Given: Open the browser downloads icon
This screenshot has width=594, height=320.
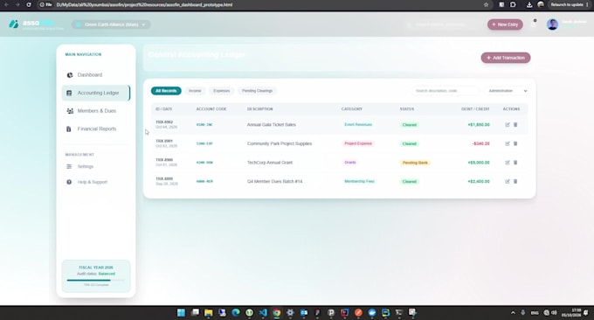Looking at the screenshot, I should click(529, 4).
